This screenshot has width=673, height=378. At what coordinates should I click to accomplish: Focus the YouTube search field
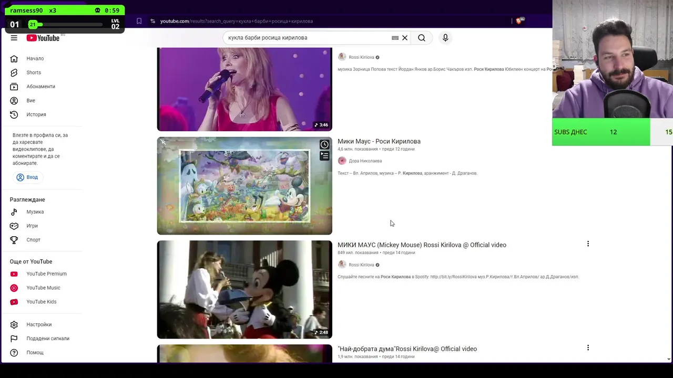pos(308,38)
